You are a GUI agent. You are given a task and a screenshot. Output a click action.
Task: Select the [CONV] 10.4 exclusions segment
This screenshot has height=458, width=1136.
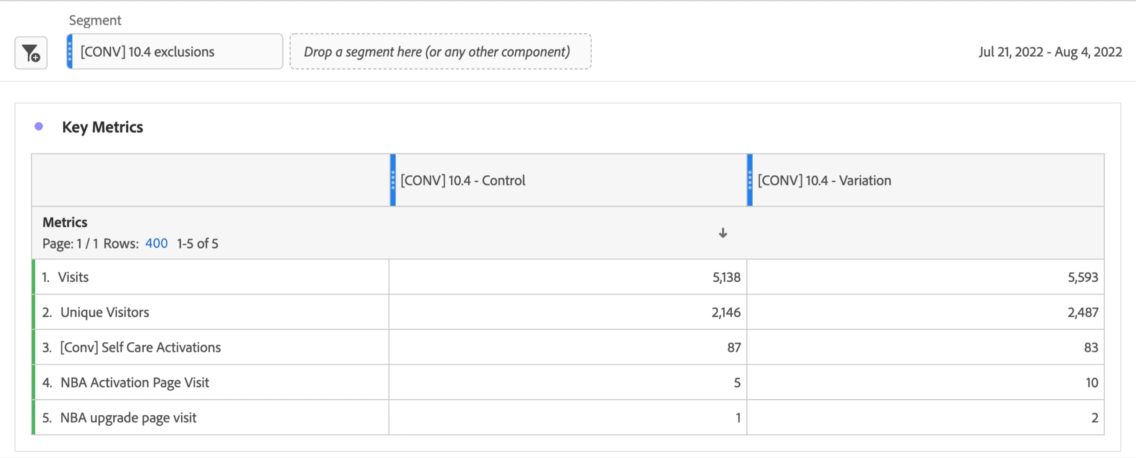175,52
